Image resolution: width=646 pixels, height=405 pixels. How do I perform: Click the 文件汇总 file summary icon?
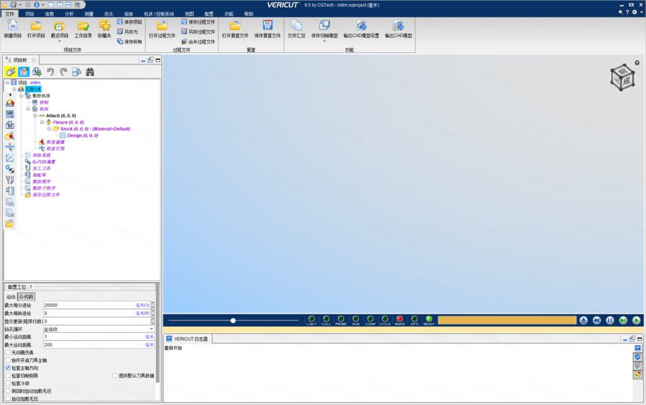[x=297, y=25]
